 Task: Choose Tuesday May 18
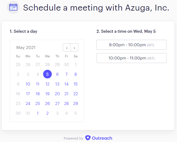coord(38,94)
